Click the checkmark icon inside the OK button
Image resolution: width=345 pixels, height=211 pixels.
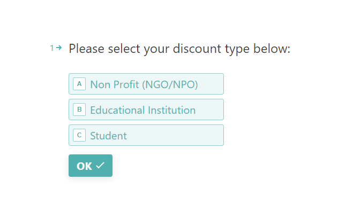coord(100,166)
